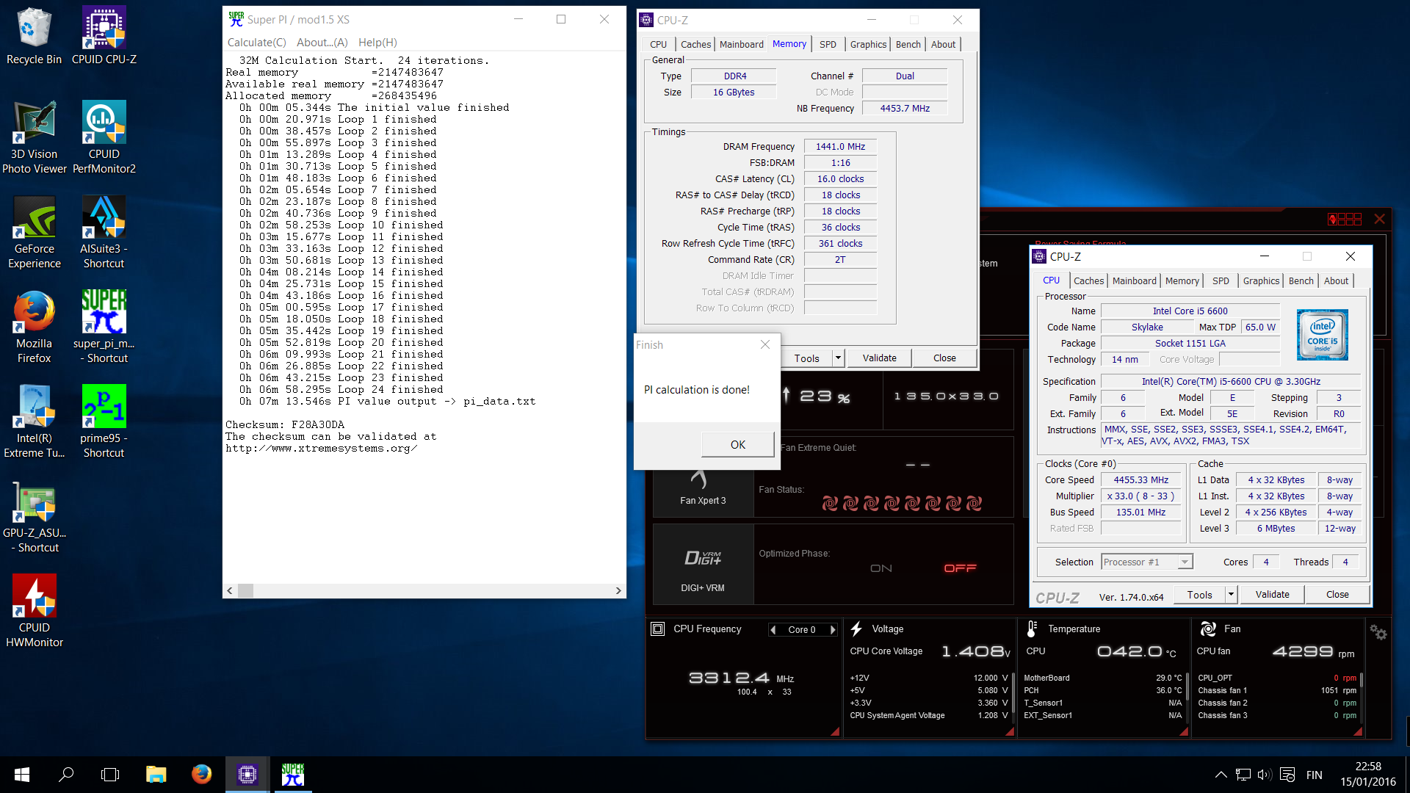Image resolution: width=1410 pixels, height=793 pixels.
Task: Open About menu in Super PI
Action: coord(322,43)
